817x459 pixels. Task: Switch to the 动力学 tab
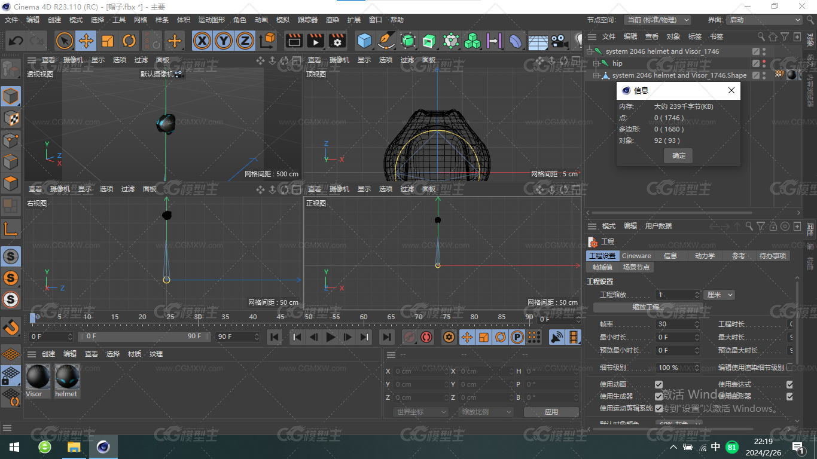pos(705,256)
